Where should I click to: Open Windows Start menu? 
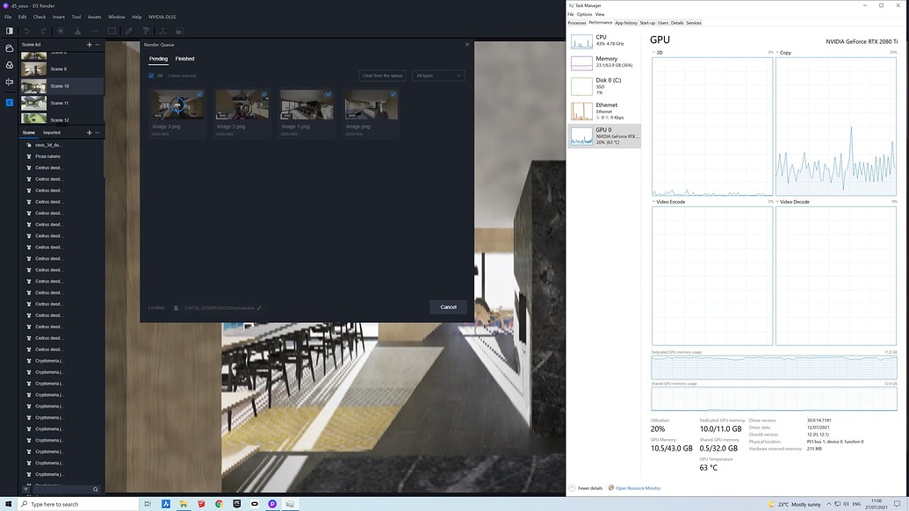8,504
